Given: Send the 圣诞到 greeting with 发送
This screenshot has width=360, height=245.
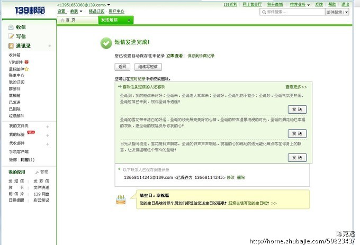Looking at the screenshot, I should pos(297,110).
